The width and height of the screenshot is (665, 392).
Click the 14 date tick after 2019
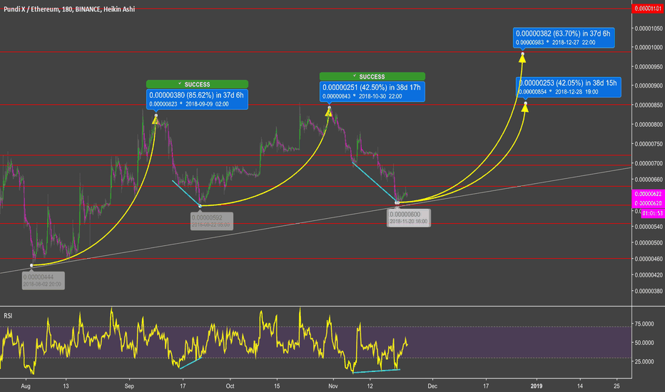click(x=580, y=386)
